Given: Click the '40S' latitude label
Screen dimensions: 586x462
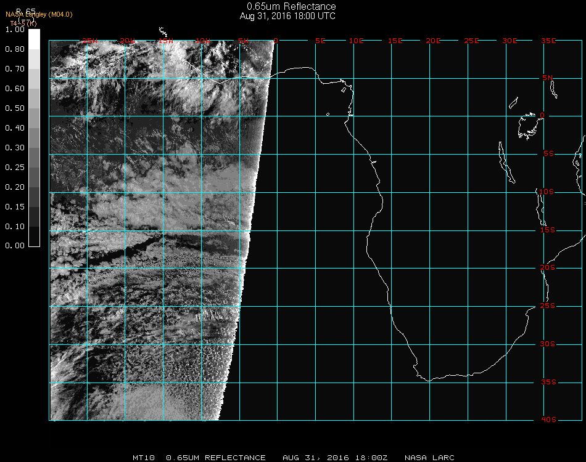Looking at the screenshot, I should pos(548,420).
